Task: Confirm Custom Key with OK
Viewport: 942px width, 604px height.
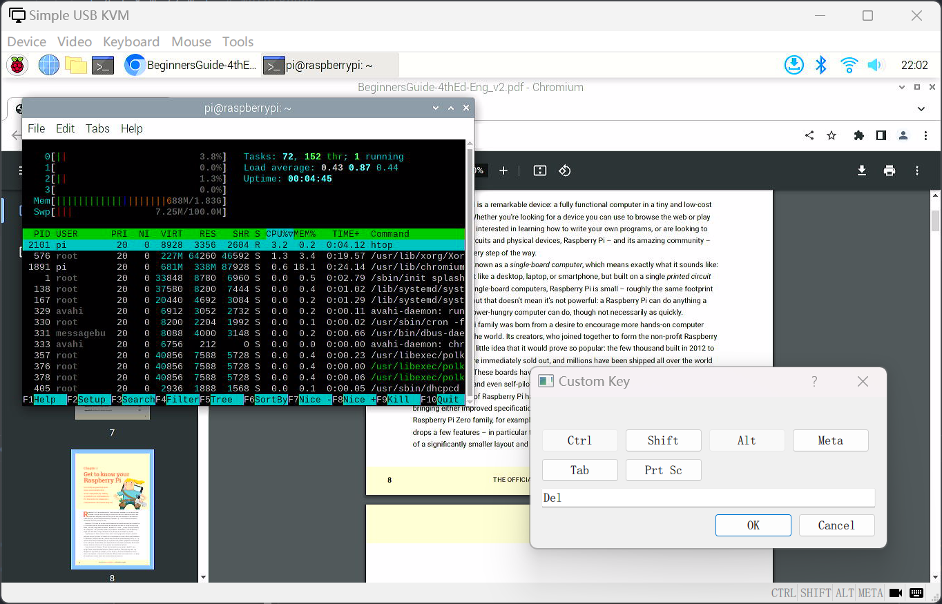Action: pos(753,525)
